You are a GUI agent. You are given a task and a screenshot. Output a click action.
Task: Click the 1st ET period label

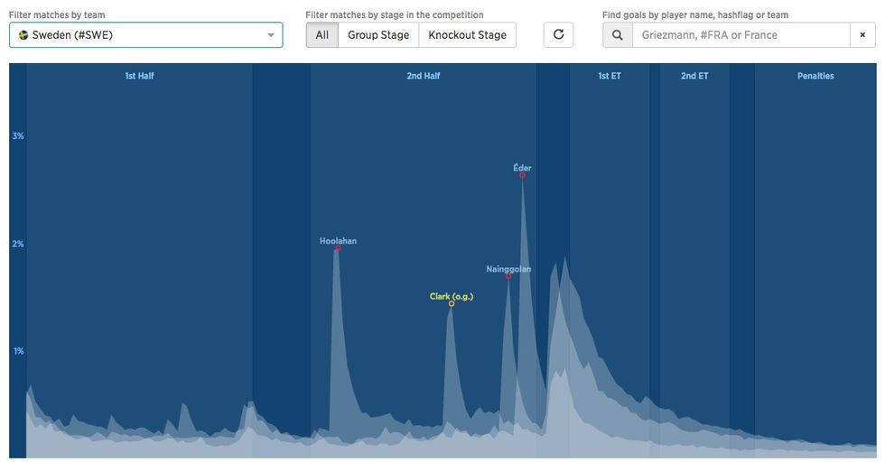point(610,76)
